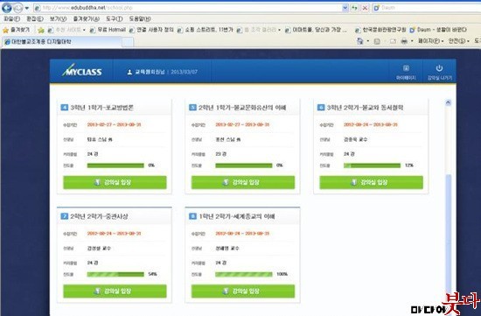The height and width of the screenshot is (316, 481).
Task: Click the user profile person icon
Action: coord(129,72)
